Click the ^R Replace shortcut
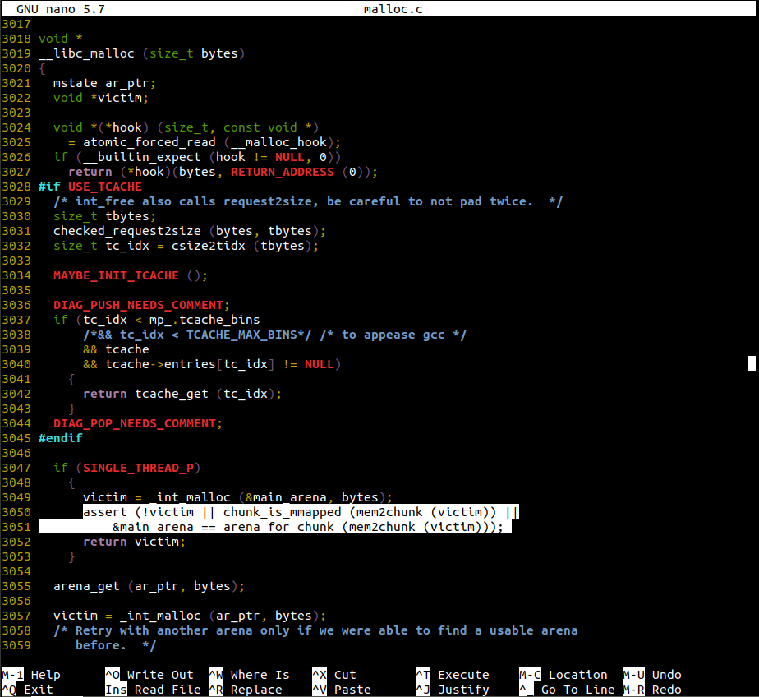Image resolution: width=759 pixels, height=697 pixels. (x=246, y=690)
